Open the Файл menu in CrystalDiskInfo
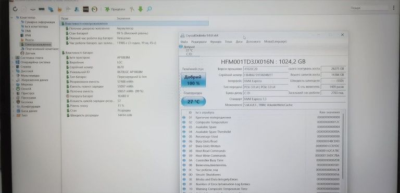Screen dimensions: 400x193 tap(184, 42)
